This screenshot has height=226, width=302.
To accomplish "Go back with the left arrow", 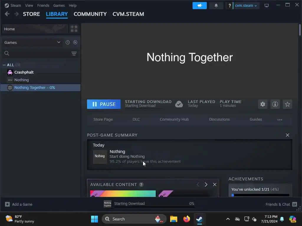I will tap(7, 14).
